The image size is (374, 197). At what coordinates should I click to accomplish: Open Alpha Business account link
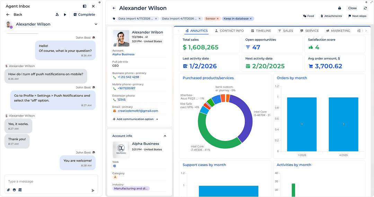pos(123,54)
